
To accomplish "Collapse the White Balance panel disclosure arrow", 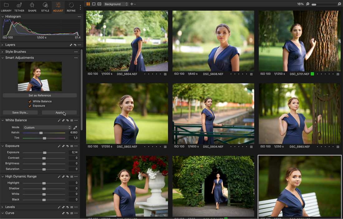I will (2, 120).
